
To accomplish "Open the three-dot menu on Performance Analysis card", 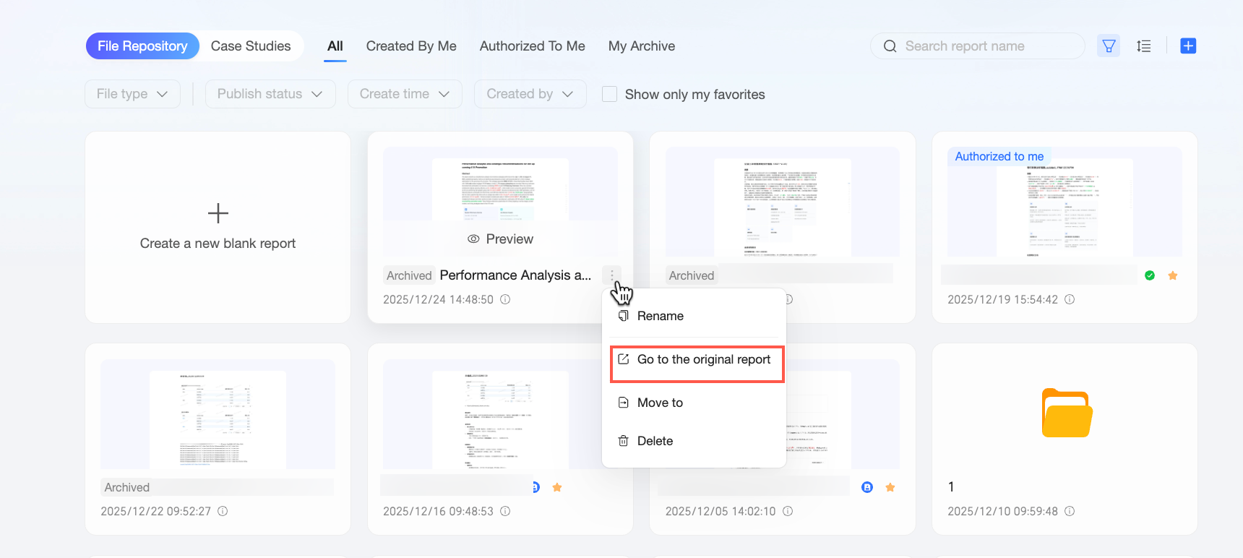I will [612, 275].
